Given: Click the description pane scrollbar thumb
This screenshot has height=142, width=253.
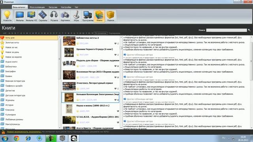Looking at the screenshot, I should [x=251, y=61].
